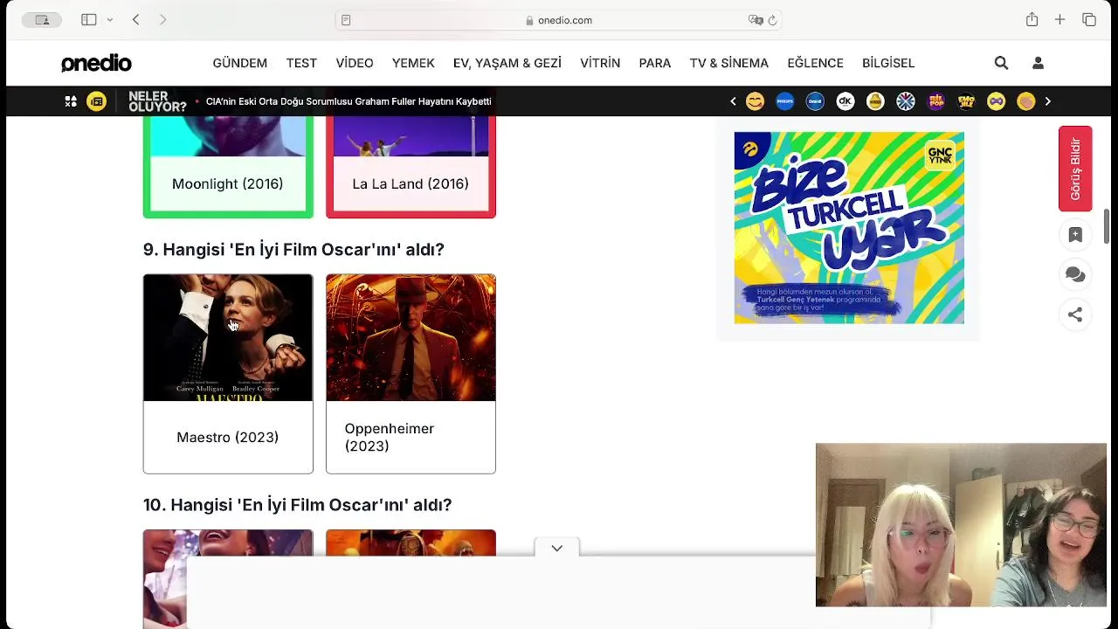Select La La Land (2016) answer card
The image size is (1118, 629).
click(411, 168)
